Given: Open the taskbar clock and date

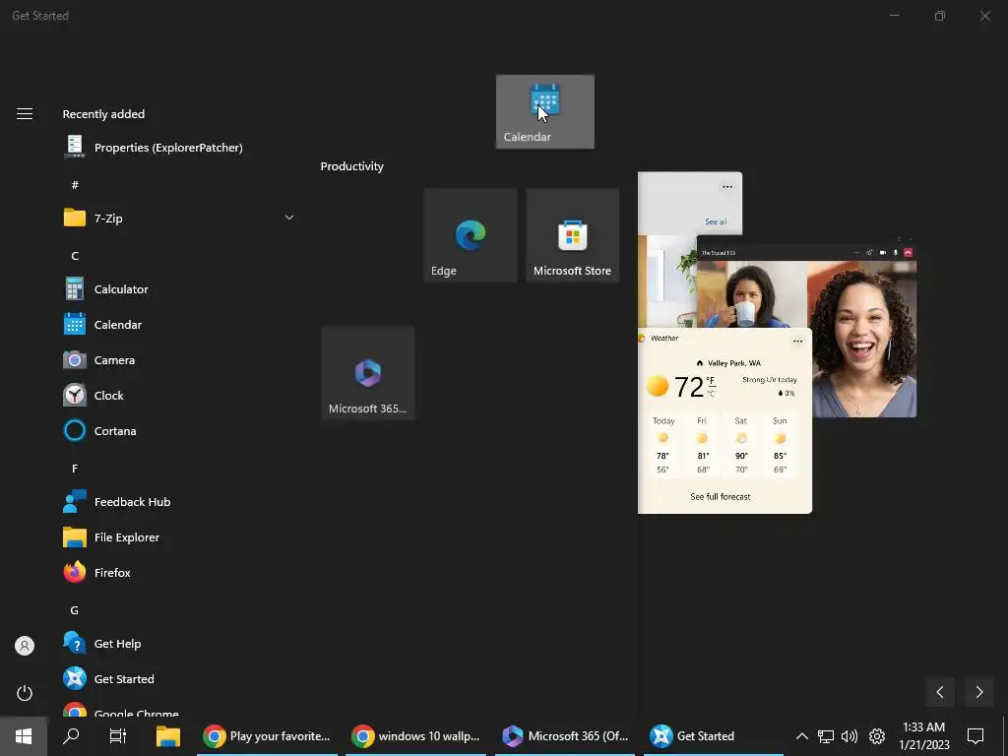Looking at the screenshot, I should [923, 736].
